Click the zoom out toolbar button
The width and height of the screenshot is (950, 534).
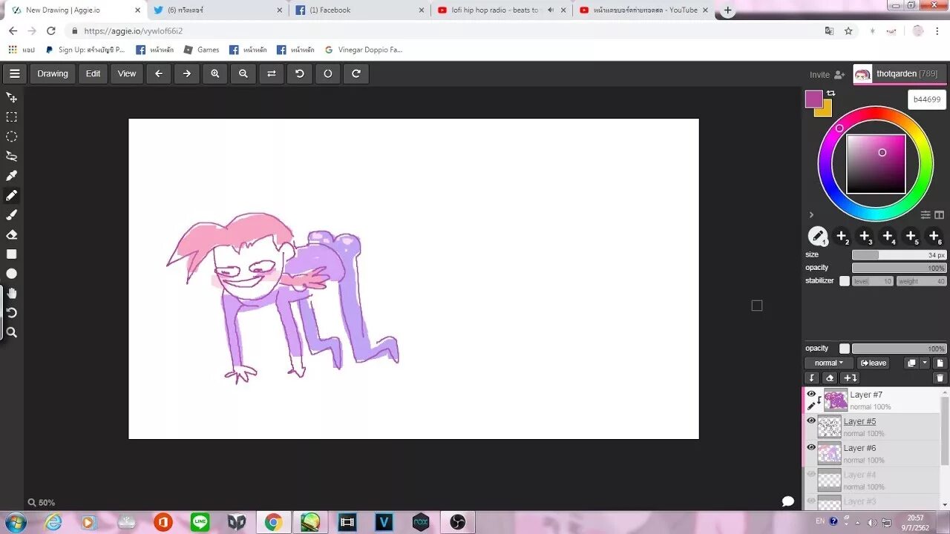point(243,73)
